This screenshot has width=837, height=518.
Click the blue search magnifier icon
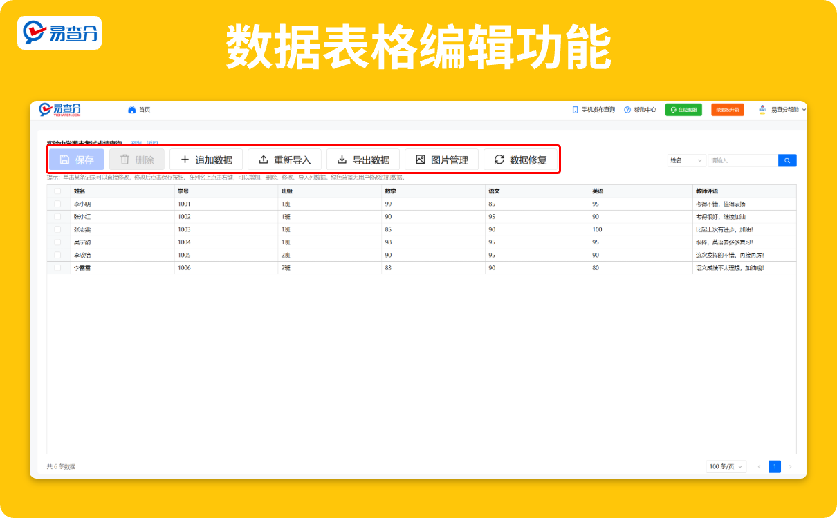coord(787,160)
